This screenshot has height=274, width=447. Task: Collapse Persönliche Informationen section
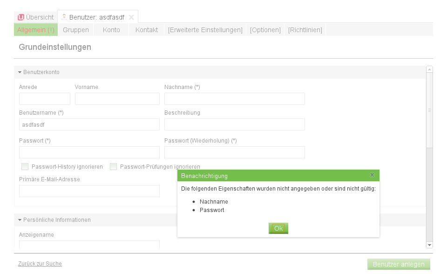(x=20, y=220)
